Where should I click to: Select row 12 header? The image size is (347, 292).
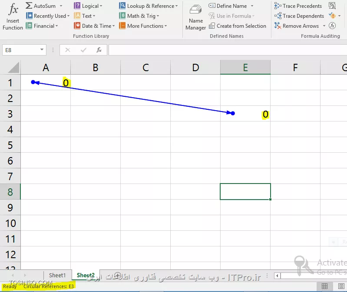(10, 254)
